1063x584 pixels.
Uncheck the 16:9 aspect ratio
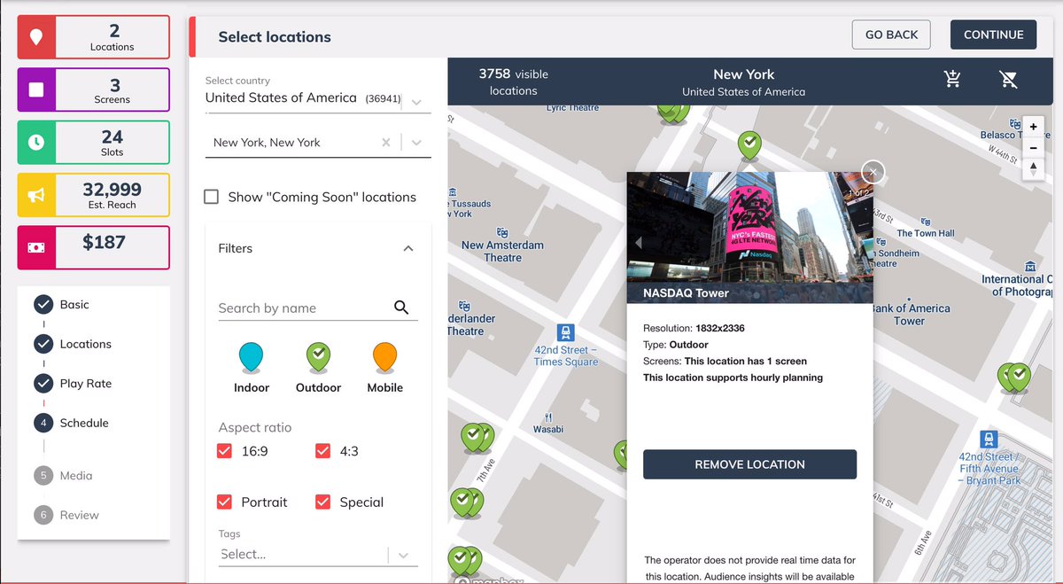tap(225, 451)
